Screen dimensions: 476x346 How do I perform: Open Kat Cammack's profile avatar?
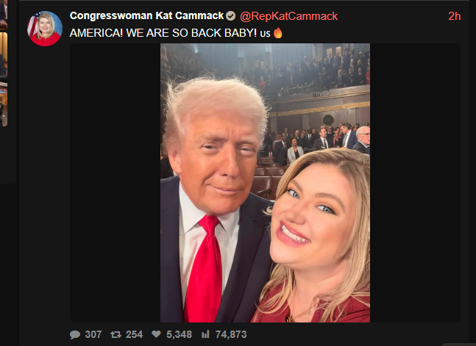pyautogui.click(x=45, y=29)
